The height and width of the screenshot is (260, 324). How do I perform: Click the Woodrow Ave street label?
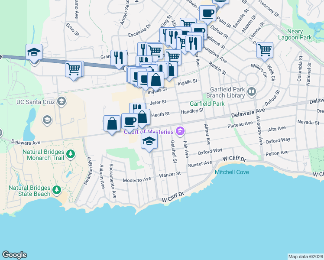pyautogui.click(x=259, y=130)
